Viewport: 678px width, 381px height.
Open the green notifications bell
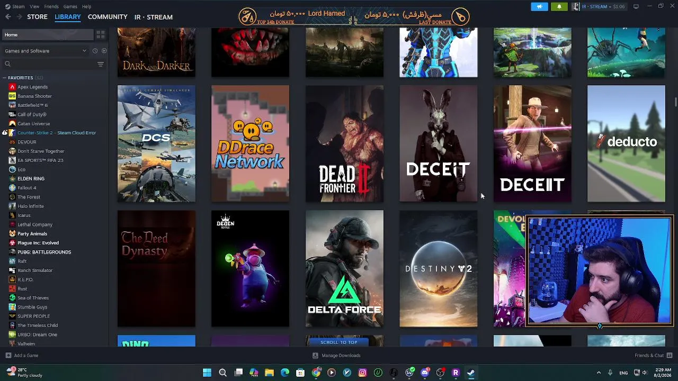click(x=559, y=6)
